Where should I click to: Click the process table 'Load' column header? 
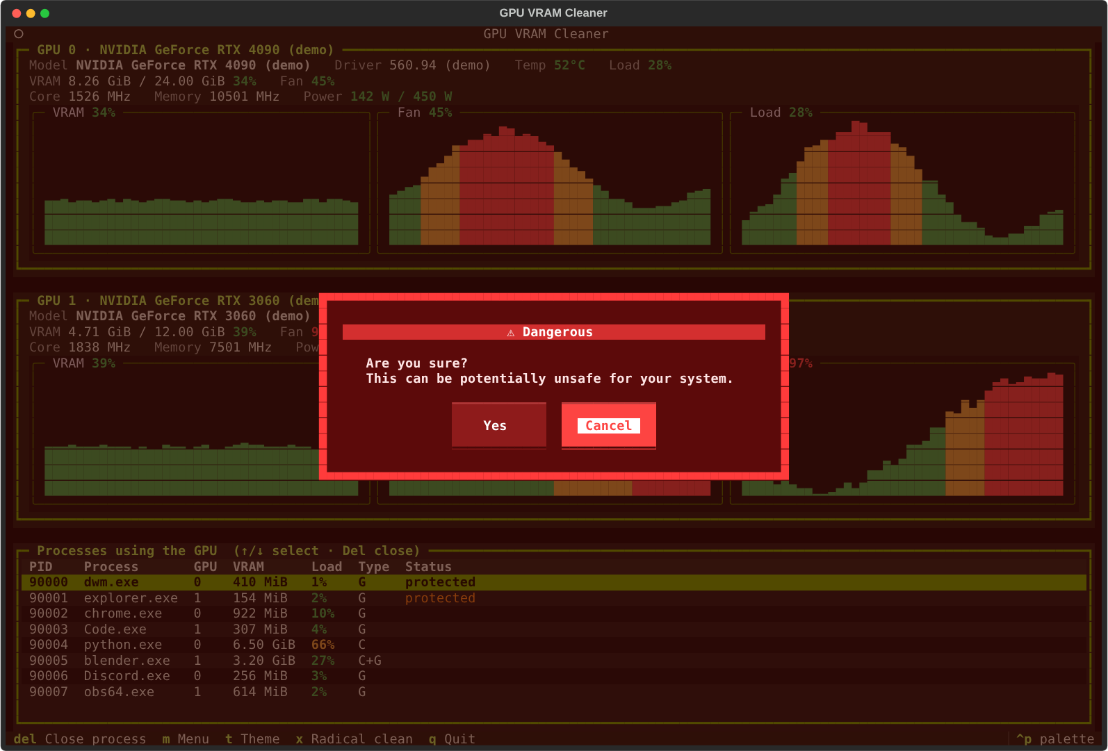(x=327, y=567)
